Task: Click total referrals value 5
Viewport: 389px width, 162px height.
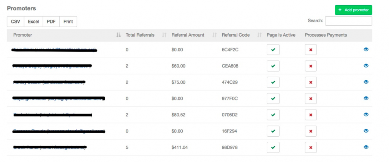Action: (x=127, y=147)
